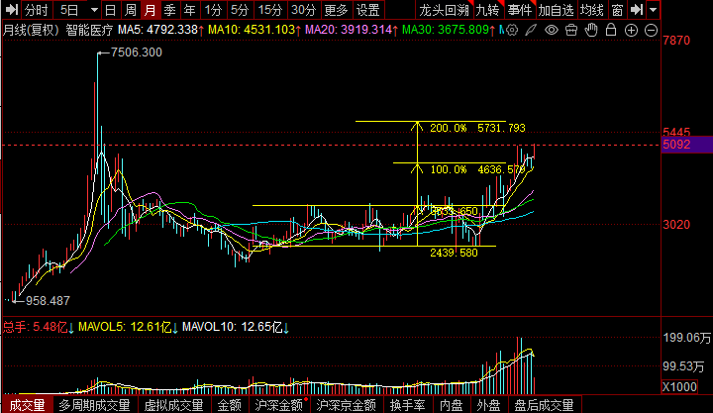Click the MAVOL5: 12.61亿 readout
The image size is (713, 413).
coord(128,327)
